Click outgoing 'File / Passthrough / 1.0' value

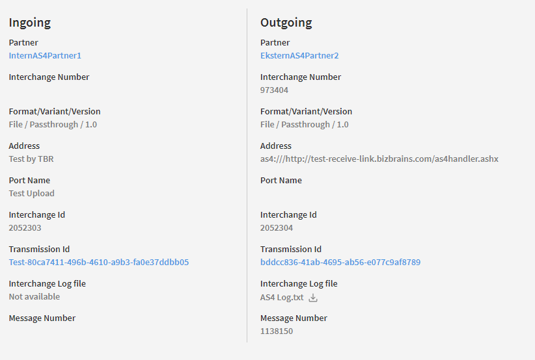[305, 125]
